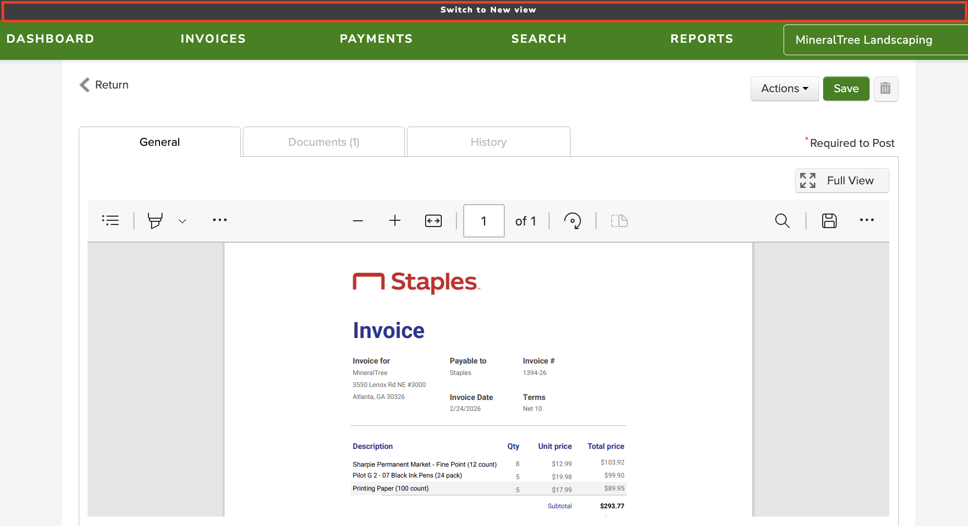The height and width of the screenshot is (526, 968).
Task: Select the General tab
Action: tap(159, 142)
